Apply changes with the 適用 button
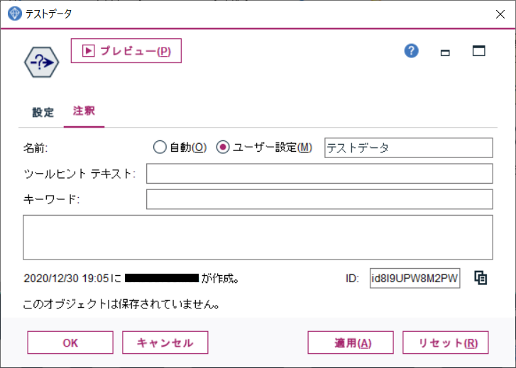This screenshot has height=368, width=516. tap(351, 342)
